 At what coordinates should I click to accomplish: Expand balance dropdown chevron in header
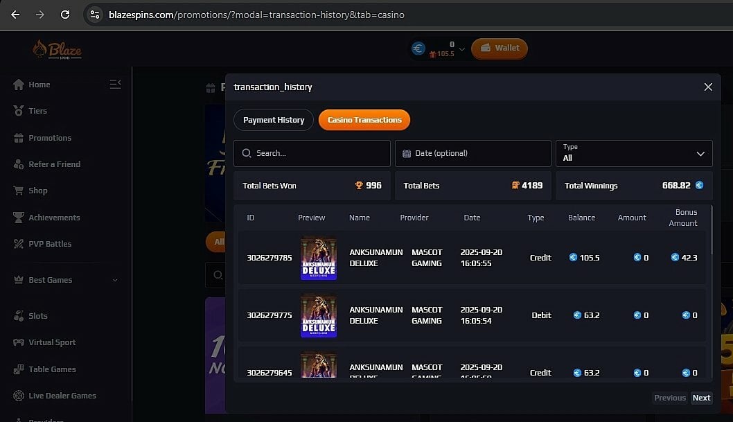coord(462,49)
